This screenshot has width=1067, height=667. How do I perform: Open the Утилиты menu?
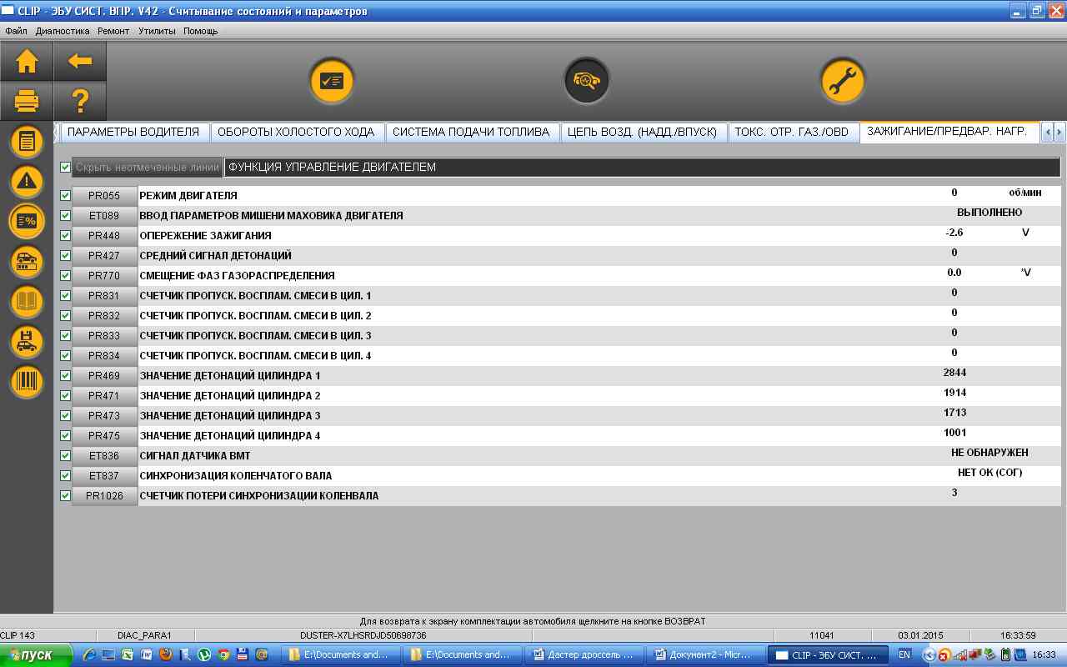coord(157,31)
